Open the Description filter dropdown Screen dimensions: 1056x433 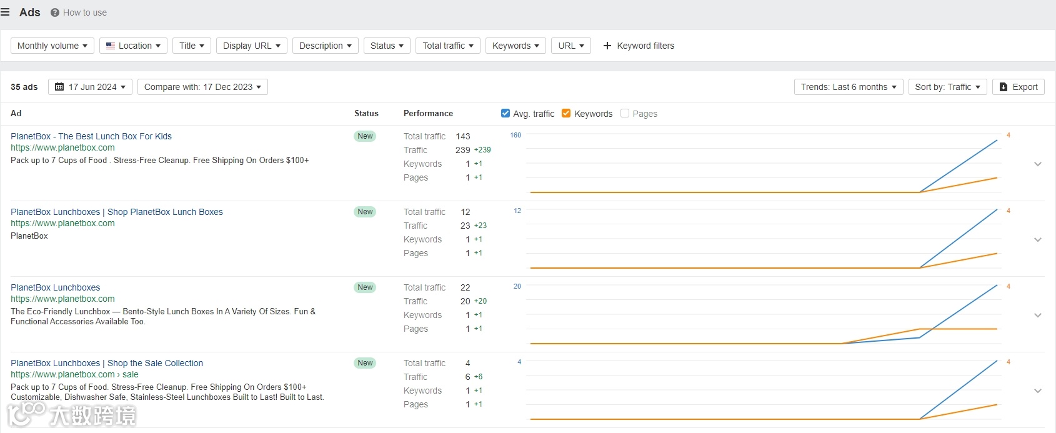point(326,46)
